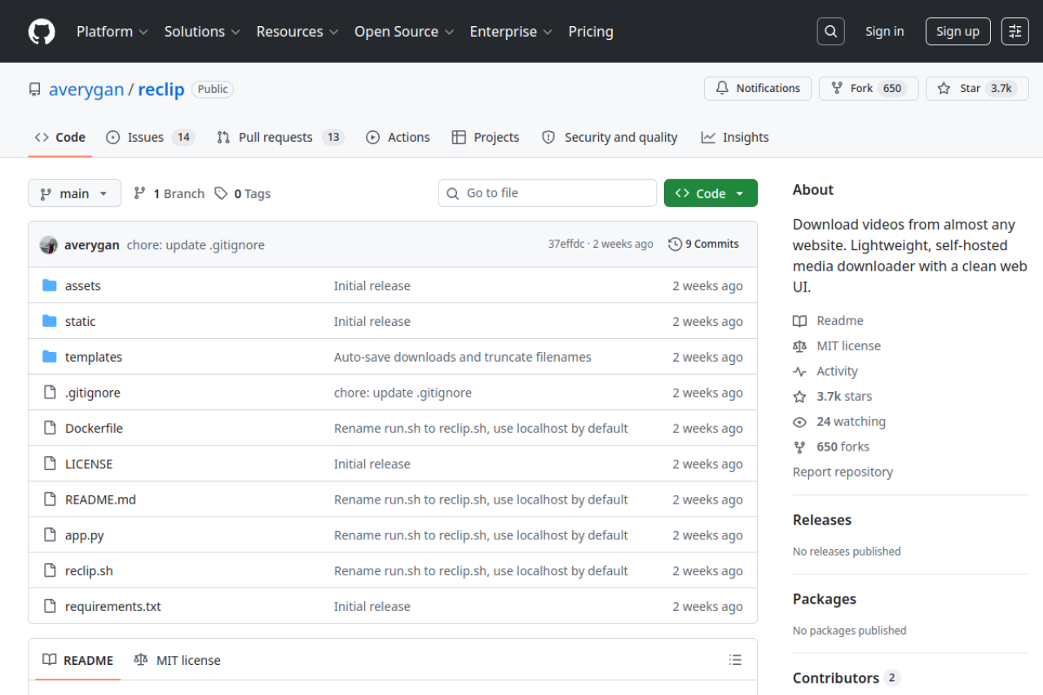The height and width of the screenshot is (695, 1043).
Task: Open the MIT license link in the sidebar
Action: (x=848, y=345)
